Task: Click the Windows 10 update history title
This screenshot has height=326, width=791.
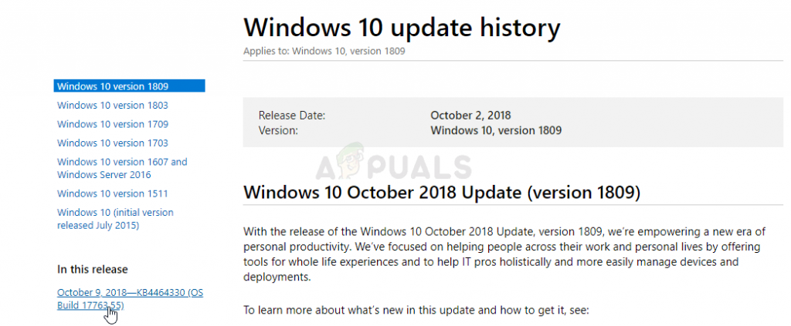Action: (x=402, y=28)
